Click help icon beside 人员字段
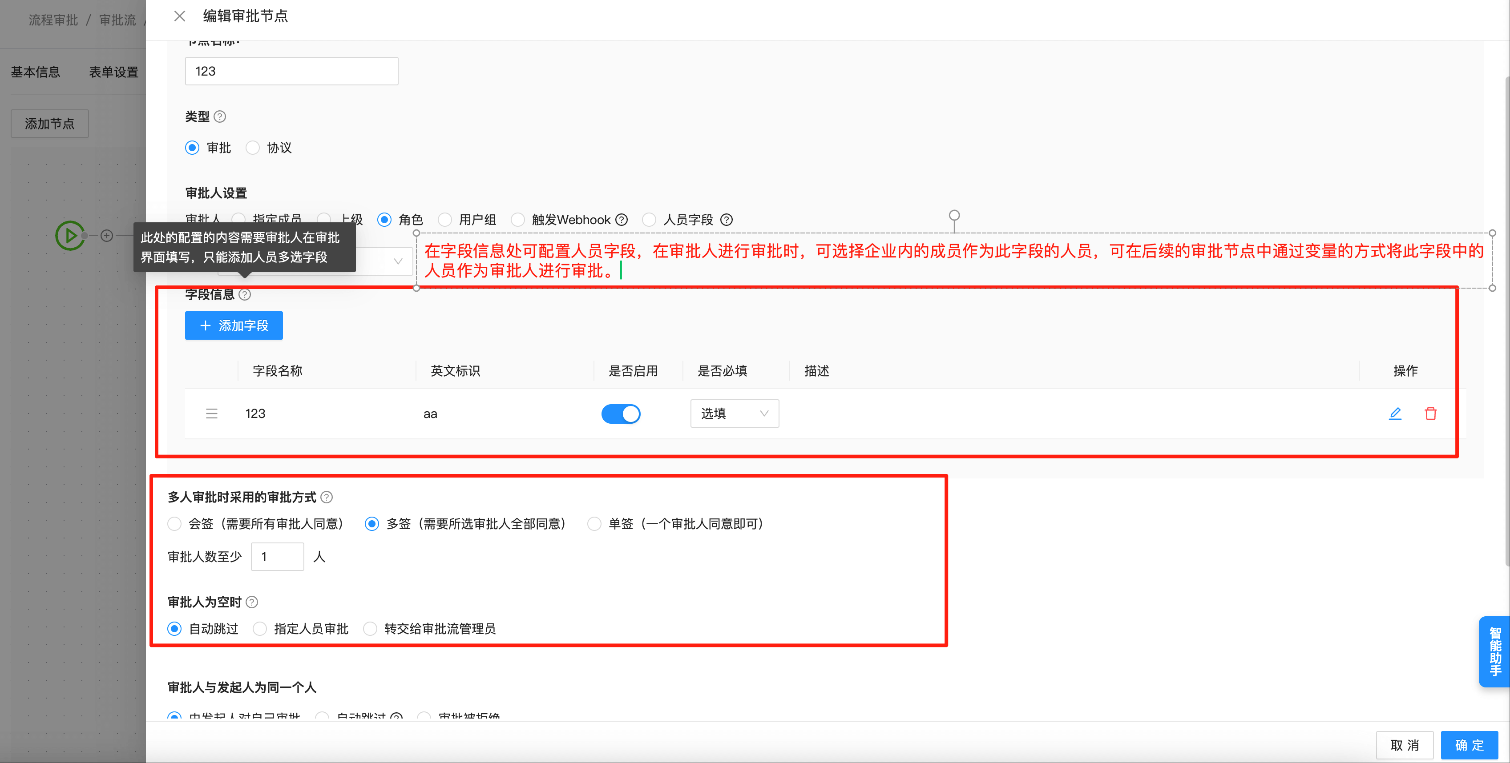The width and height of the screenshot is (1510, 763). (x=726, y=220)
